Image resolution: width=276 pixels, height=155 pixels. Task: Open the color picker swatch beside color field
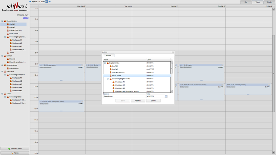tap(166, 97)
